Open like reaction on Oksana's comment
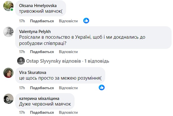 [x=86, y=21]
